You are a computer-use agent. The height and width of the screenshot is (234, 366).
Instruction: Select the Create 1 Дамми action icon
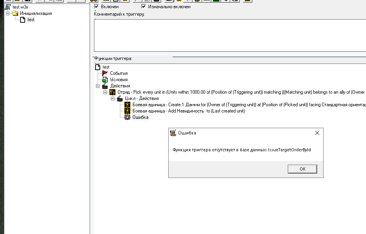tap(127, 105)
